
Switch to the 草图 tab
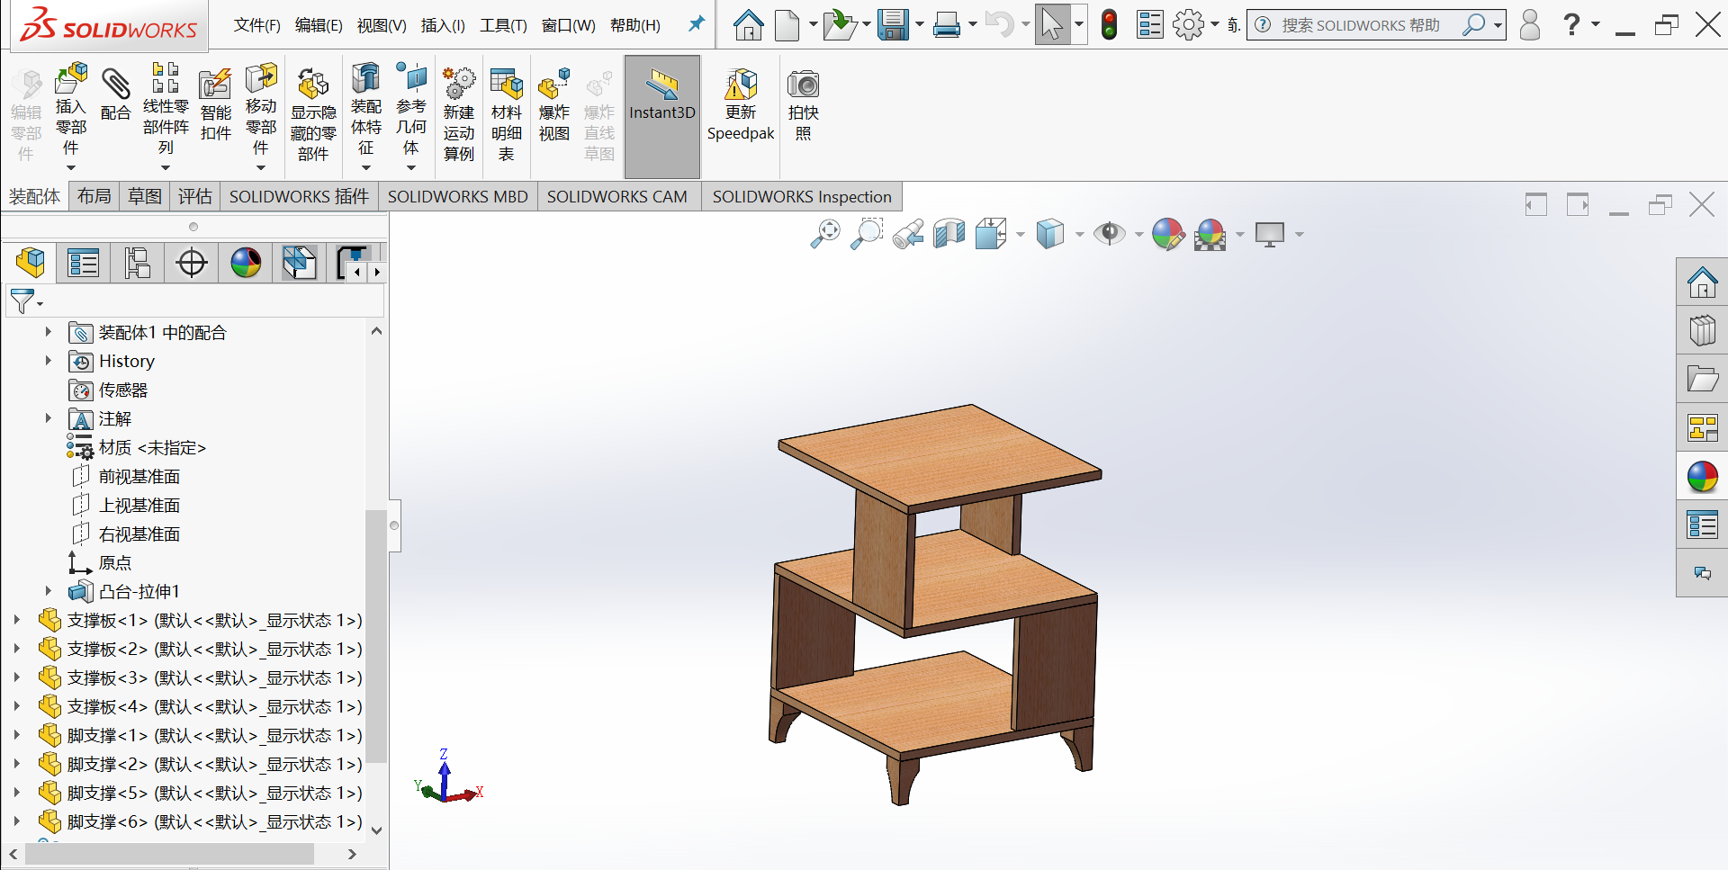click(x=145, y=196)
